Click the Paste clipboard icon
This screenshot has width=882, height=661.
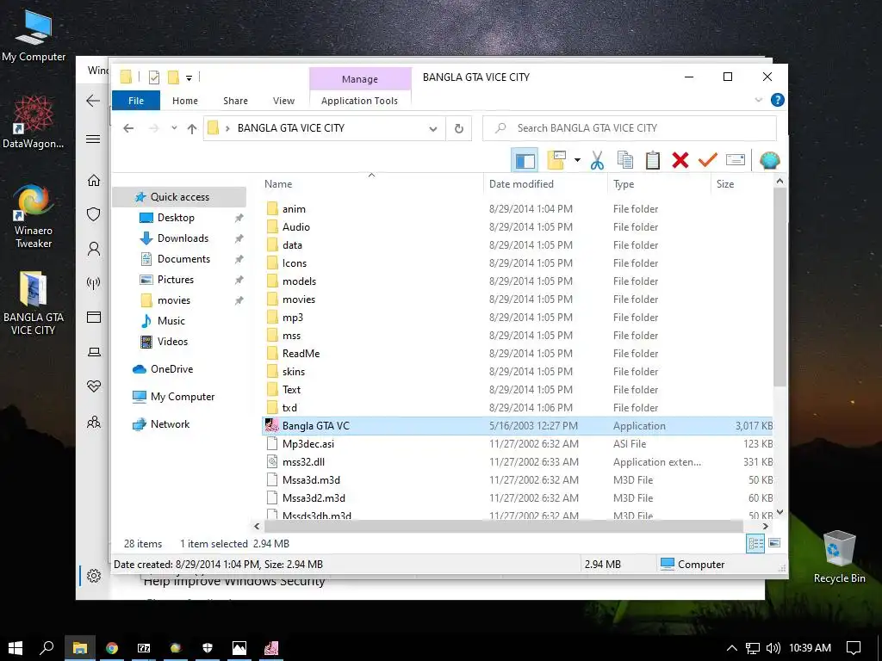(653, 160)
